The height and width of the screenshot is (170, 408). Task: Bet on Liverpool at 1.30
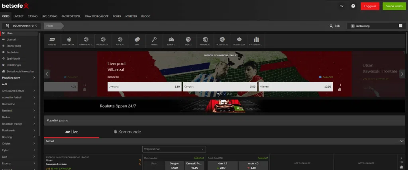pyautogui.click(x=144, y=86)
